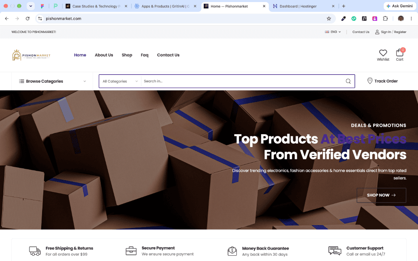The height and width of the screenshot is (261, 418).
Task: Open the Faq menu item
Action: tap(145, 55)
